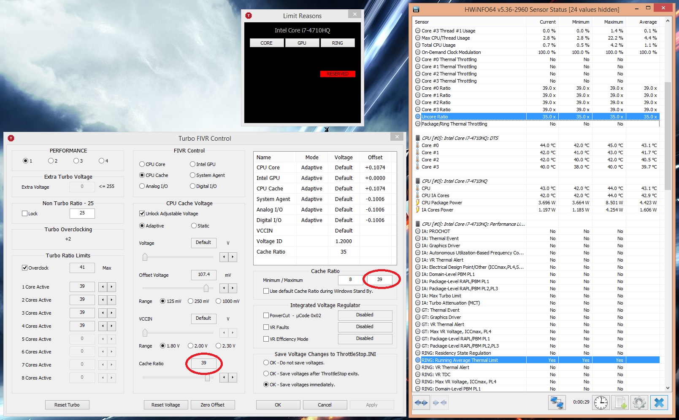This screenshot has height=420, width=679.
Task: Click the Cache Ratio right arrow stepper
Action: pos(233,377)
